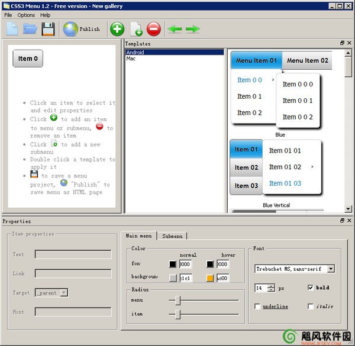Add a new submenu with the page-plus icon
355x346 pixels.
point(136,29)
